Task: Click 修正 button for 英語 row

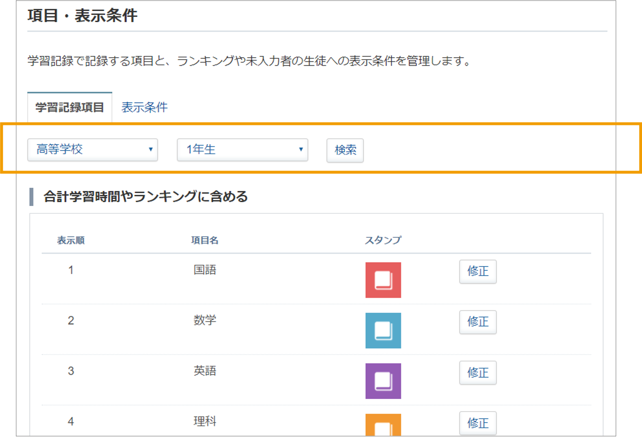Action: [x=478, y=373]
